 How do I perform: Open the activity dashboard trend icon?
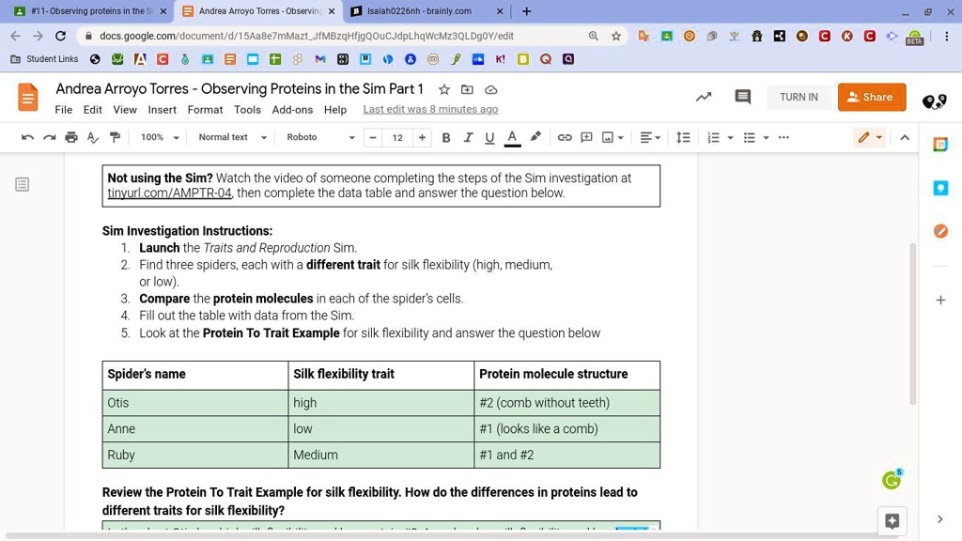[x=704, y=97]
